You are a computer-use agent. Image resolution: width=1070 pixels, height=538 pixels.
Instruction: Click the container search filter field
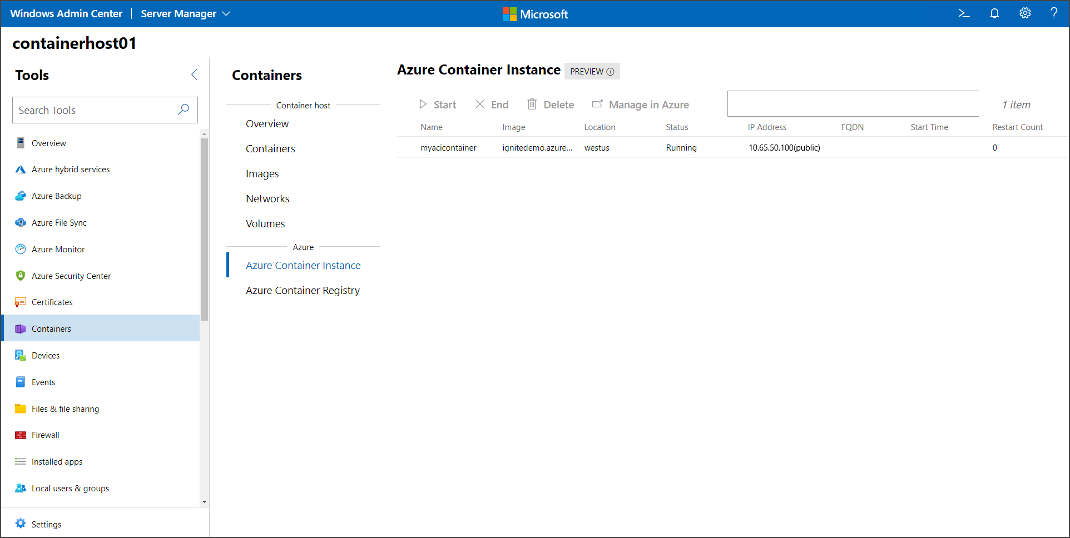[x=853, y=103]
